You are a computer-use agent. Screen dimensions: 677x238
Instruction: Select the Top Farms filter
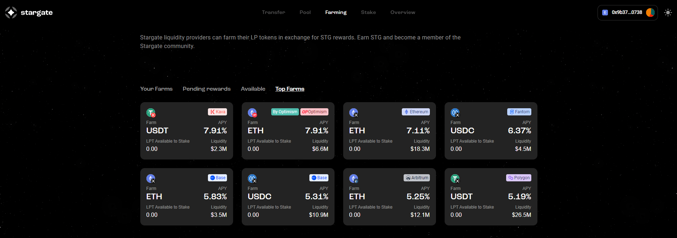(290, 89)
